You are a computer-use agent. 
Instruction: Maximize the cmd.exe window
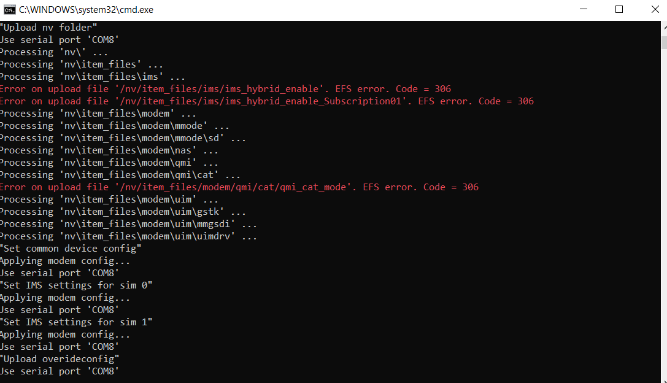(x=619, y=9)
